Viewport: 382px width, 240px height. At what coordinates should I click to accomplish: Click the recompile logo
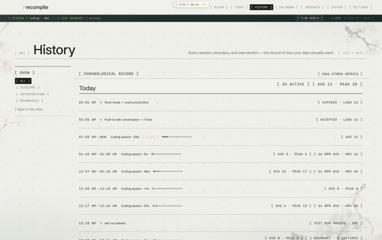36,7
